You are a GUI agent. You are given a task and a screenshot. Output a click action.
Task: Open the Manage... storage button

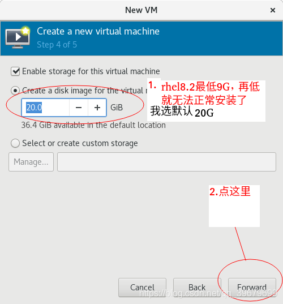tap(31, 162)
